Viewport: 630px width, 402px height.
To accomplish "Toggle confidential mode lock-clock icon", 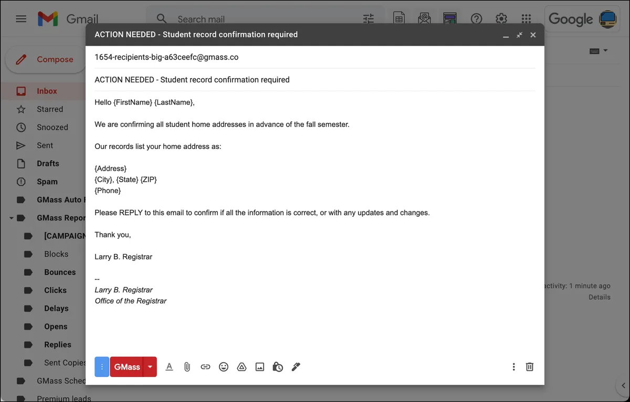I will [278, 367].
